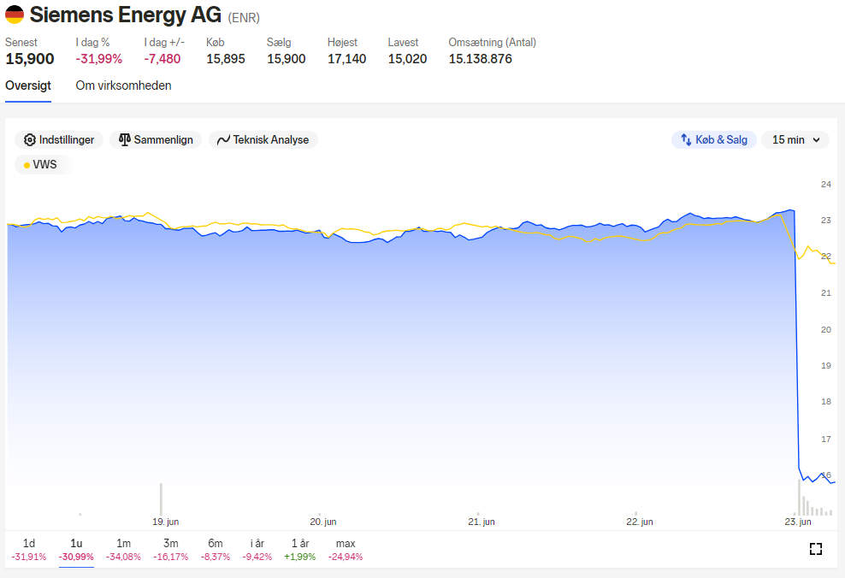Click the Sammenlign balance scale icon
This screenshot has height=578, width=845.
125,140
